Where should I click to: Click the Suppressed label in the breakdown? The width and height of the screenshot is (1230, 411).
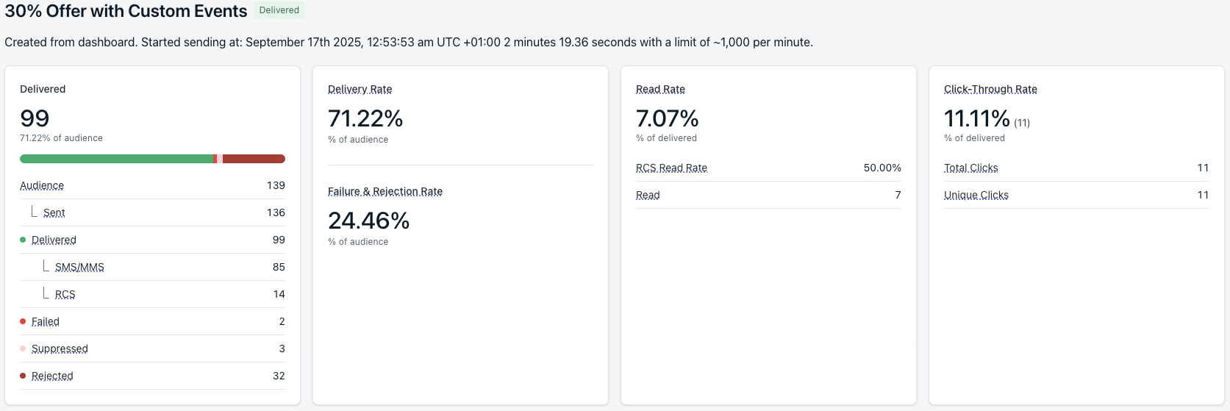(x=60, y=349)
